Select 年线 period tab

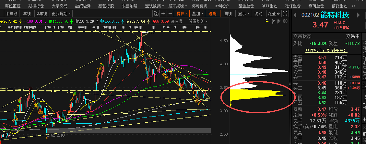tap(27, 14)
